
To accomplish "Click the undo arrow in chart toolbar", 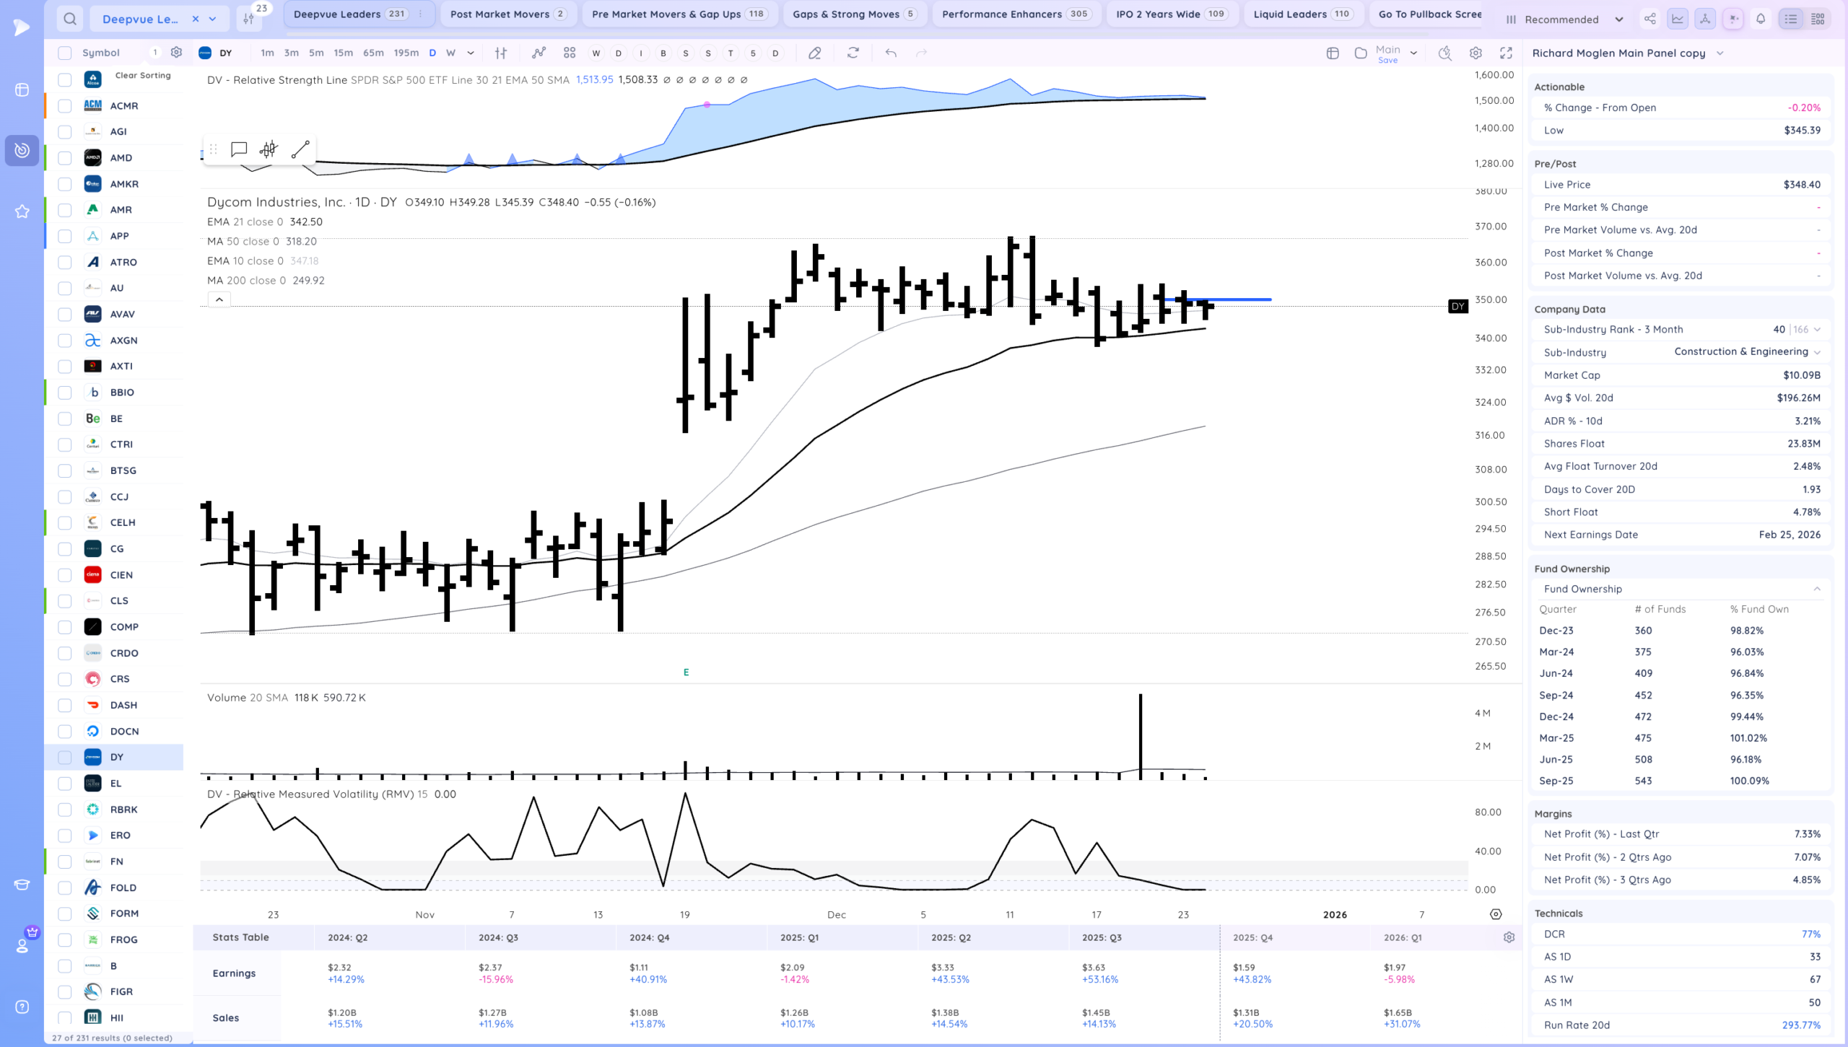I will 891,53.
